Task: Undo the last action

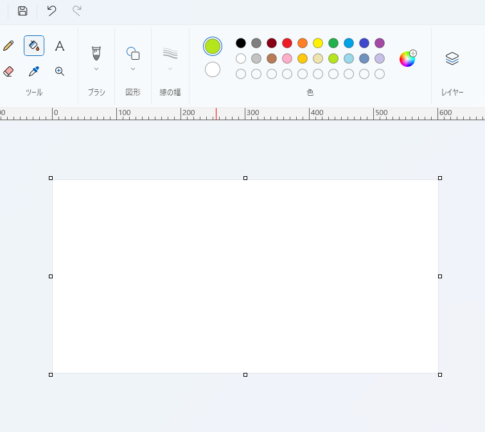Action: (x=51, y=11)
